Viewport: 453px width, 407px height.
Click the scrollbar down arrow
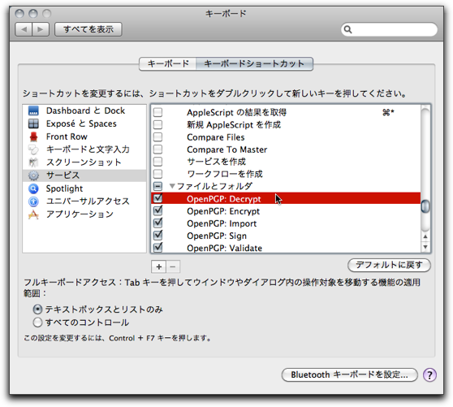[x=425, y=247]
